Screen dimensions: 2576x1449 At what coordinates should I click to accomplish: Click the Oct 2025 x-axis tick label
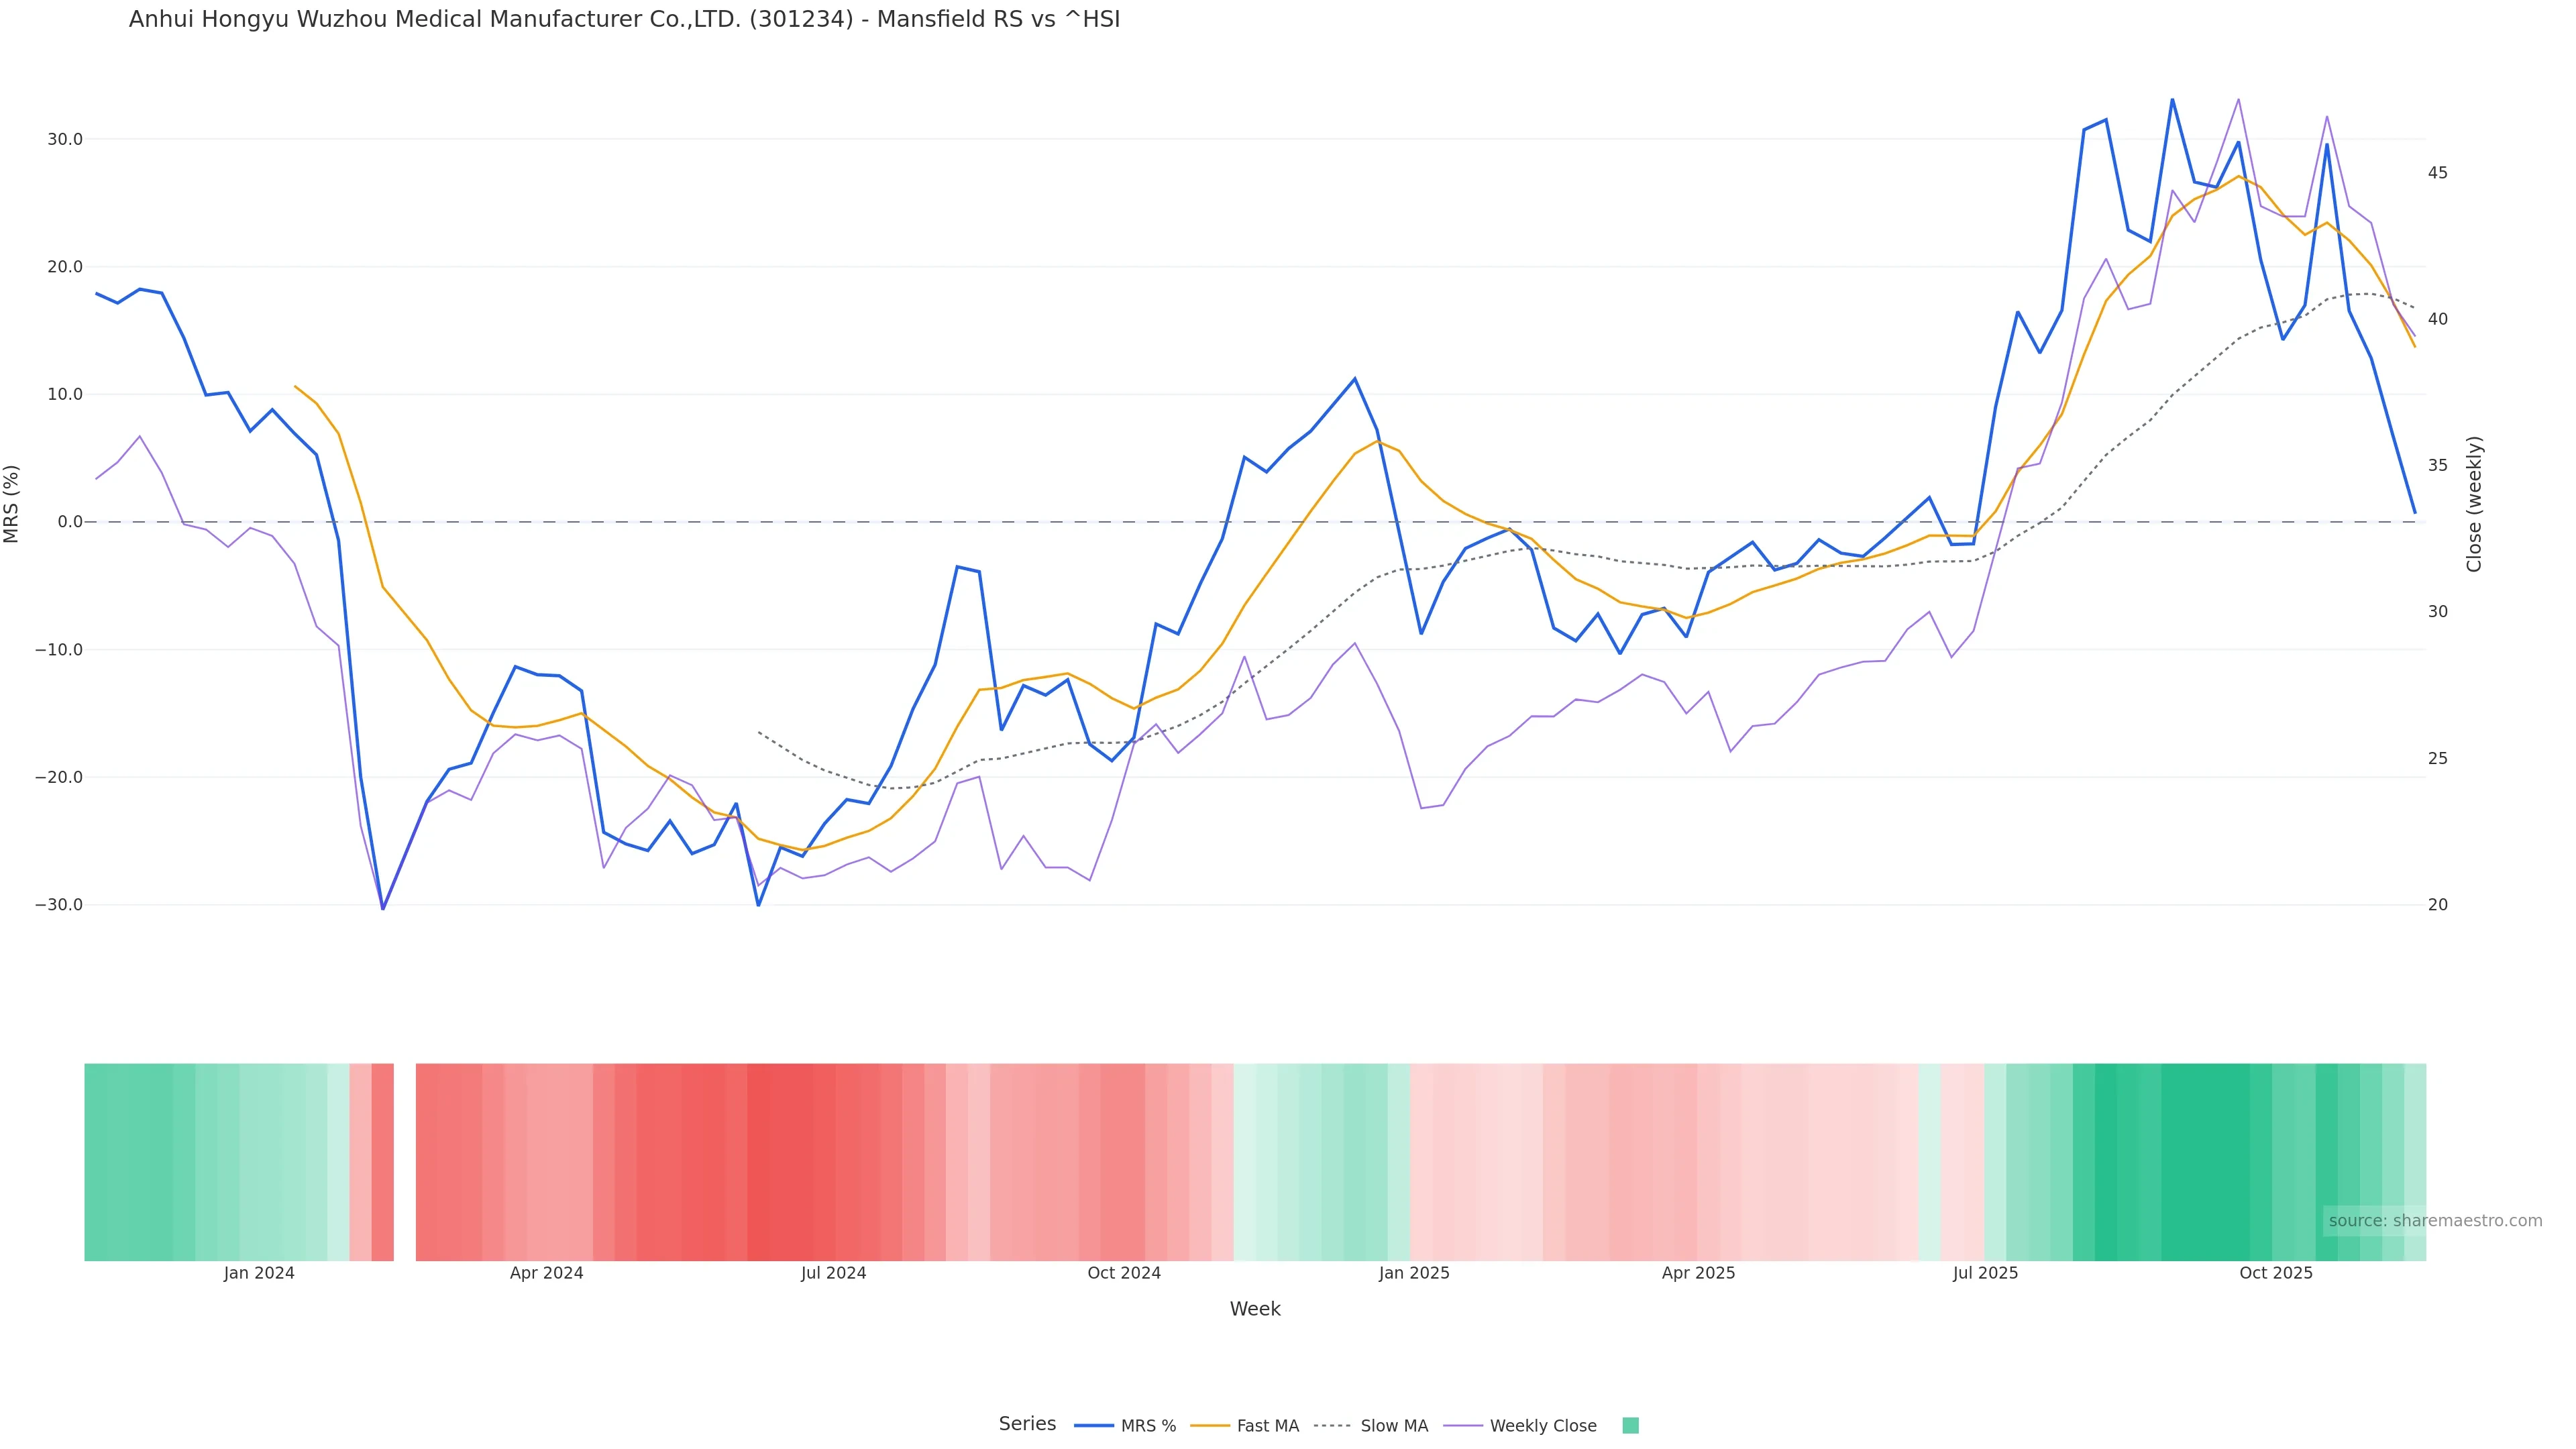pos(2275,1273)
